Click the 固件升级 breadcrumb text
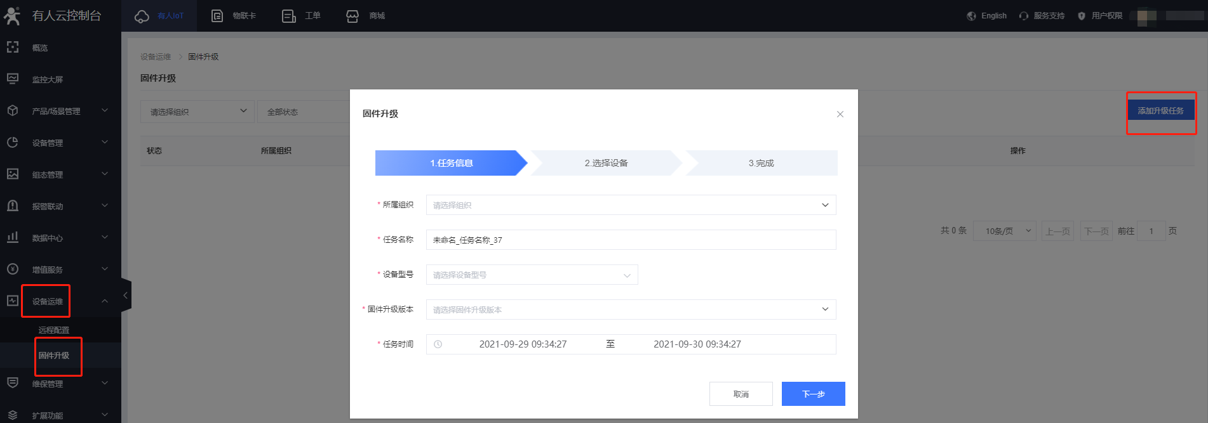The image size is (1208, 423). [203, 56]
